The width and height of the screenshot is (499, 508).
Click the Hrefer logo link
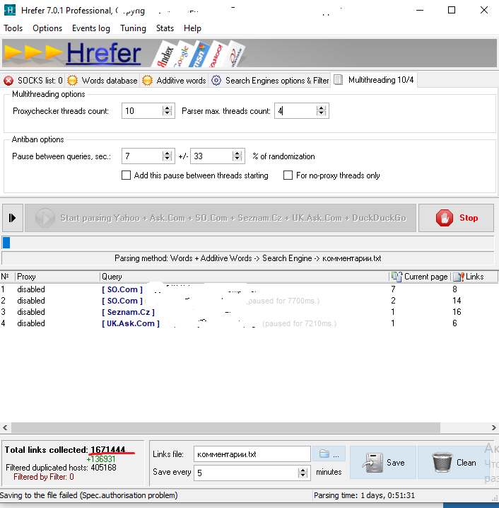pyautogui.click(x=104, y=54)
